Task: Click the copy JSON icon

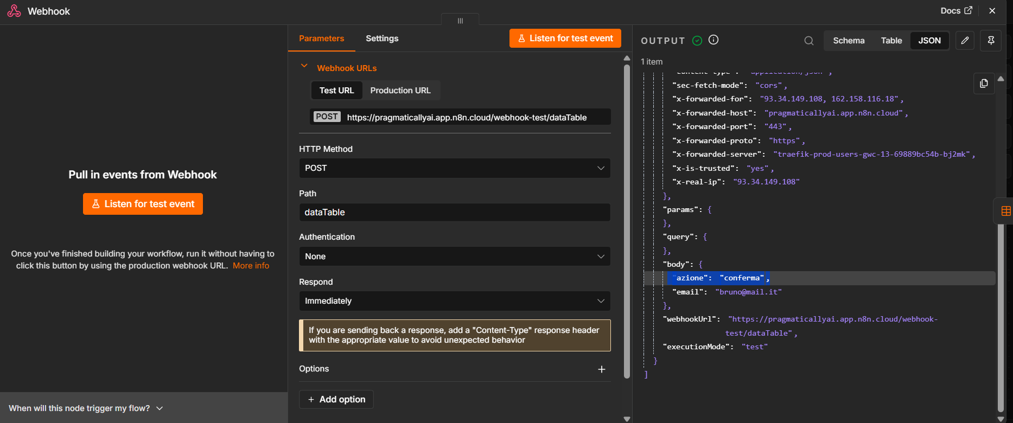Action: coord(984,84)
